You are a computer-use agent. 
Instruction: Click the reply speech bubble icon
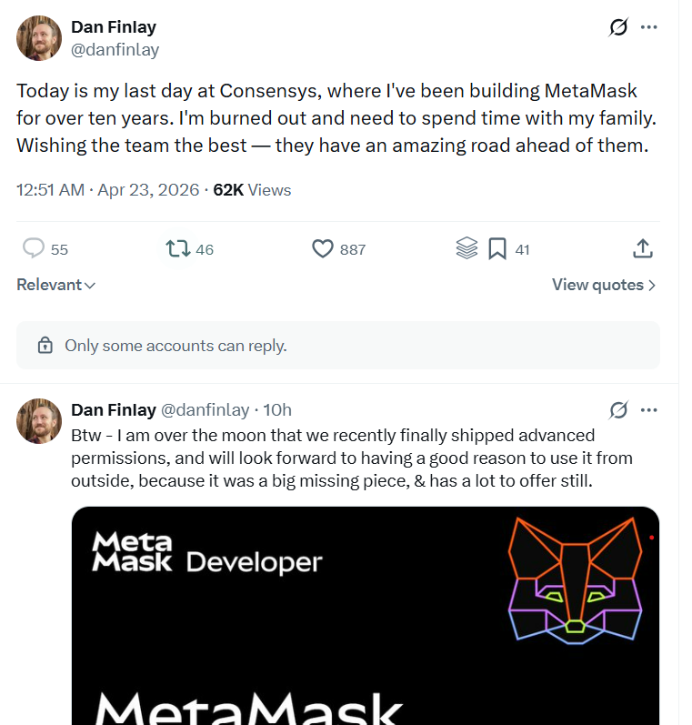(34, 248)
